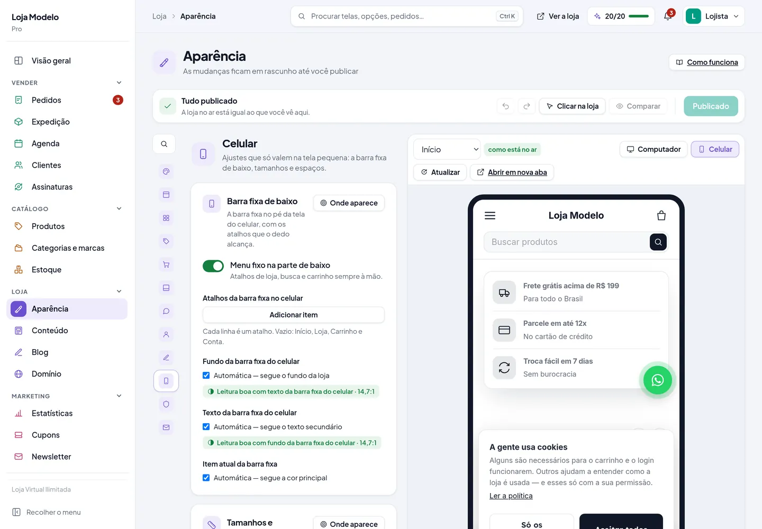762x529 pixels.
Task: Open the Estoque page
Action: [x=67, y=270]
